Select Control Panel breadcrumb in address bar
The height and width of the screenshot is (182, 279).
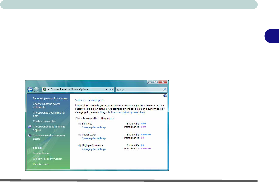[x=58, y=89]
